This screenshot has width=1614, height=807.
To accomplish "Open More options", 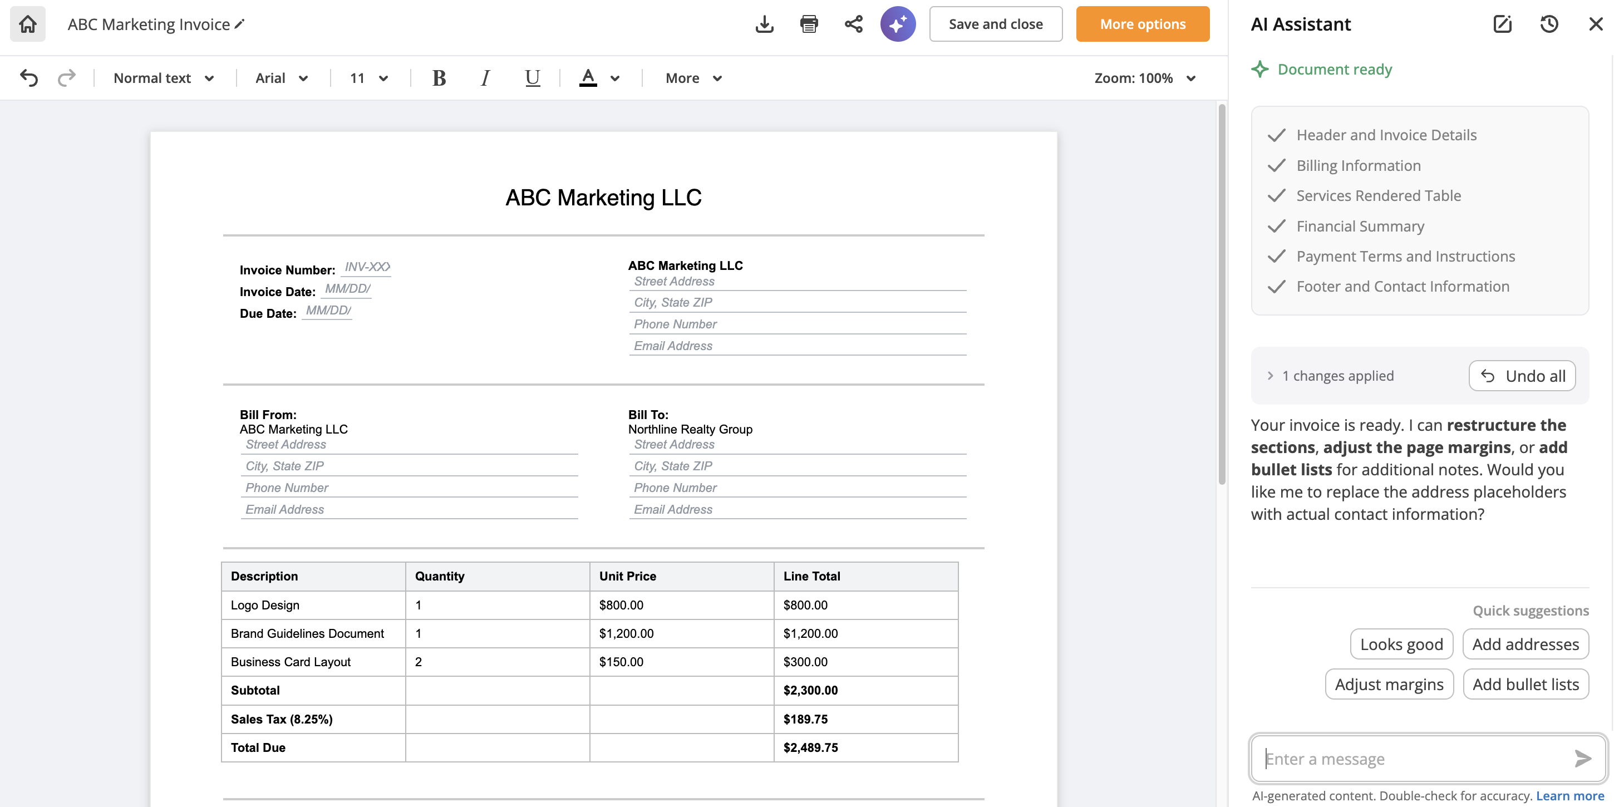I will coord(1143,24).
